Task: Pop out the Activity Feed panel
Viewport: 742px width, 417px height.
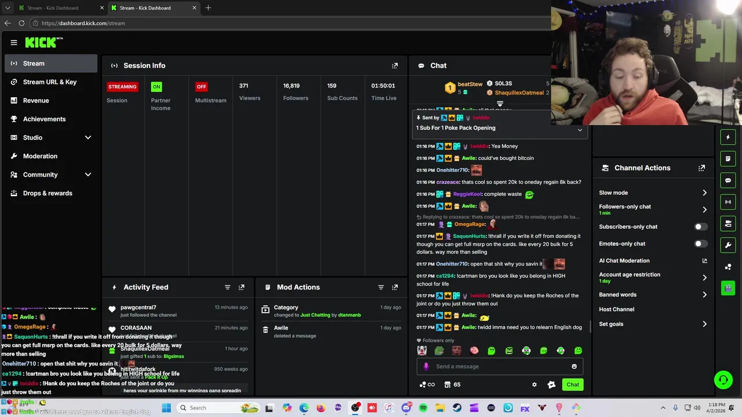Action: tap(242, 287)
